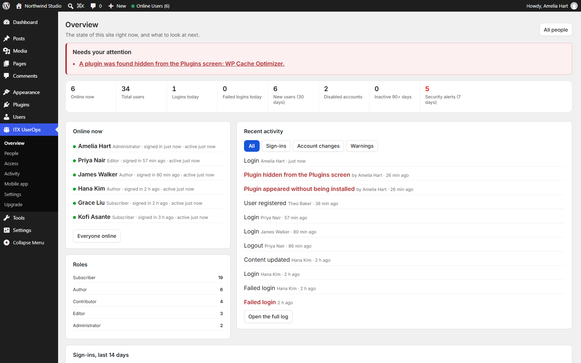The width and height of the screenshot is (581, 363).
Task: Open the Upgrade submenu item
Action: point(13,205)
